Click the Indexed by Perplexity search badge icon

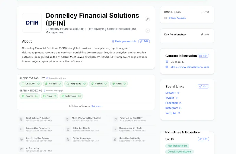coord(21,129)
